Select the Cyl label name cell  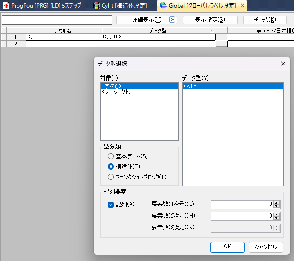(x=64, y=37)
